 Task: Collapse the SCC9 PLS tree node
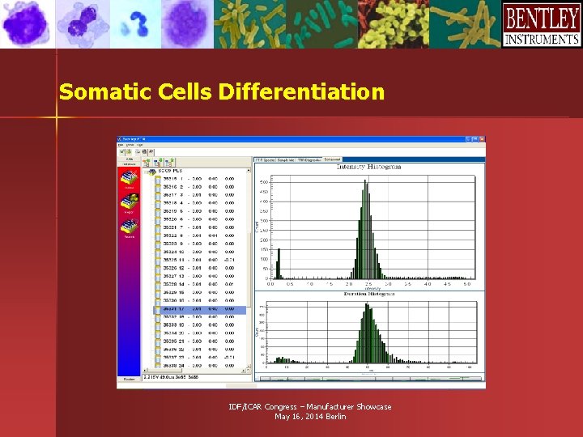pos(146,172)
